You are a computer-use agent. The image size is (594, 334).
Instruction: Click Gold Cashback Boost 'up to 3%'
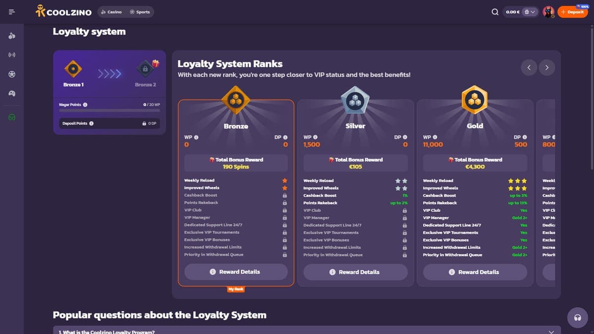pos(519,195)
